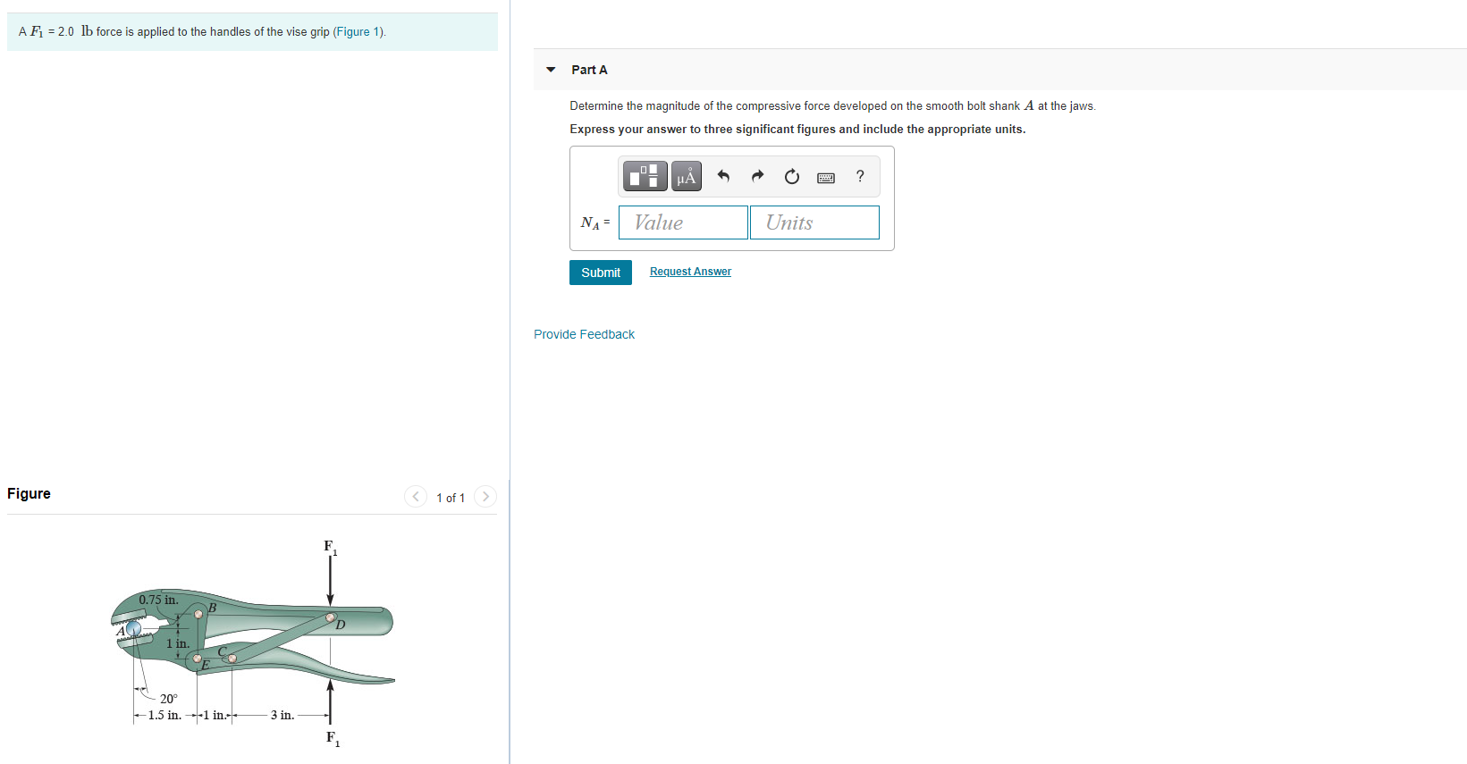Viewport: 1467px width, 764px height.
Task: Show keyboard shortcuts icon
Action: 826,177
